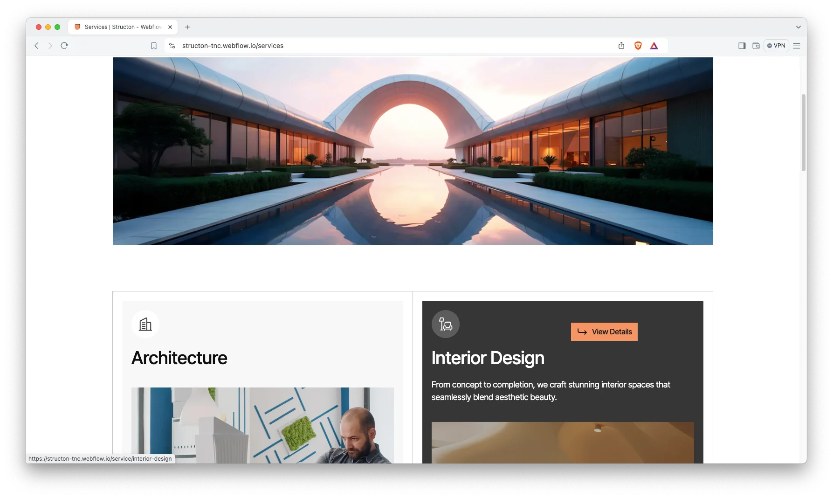Expand the tab search chevron
Image resolution: width=833 pixels, height=498 pixels.
798,27
